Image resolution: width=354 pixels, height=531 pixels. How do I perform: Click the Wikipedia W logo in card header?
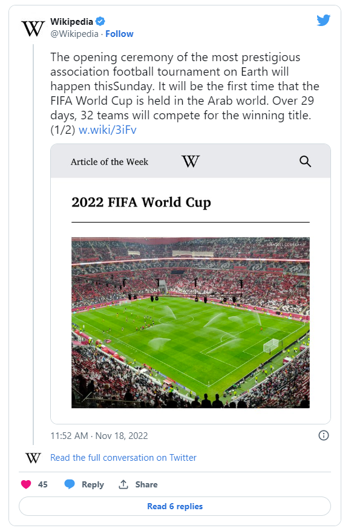click(x=191, y=161)
